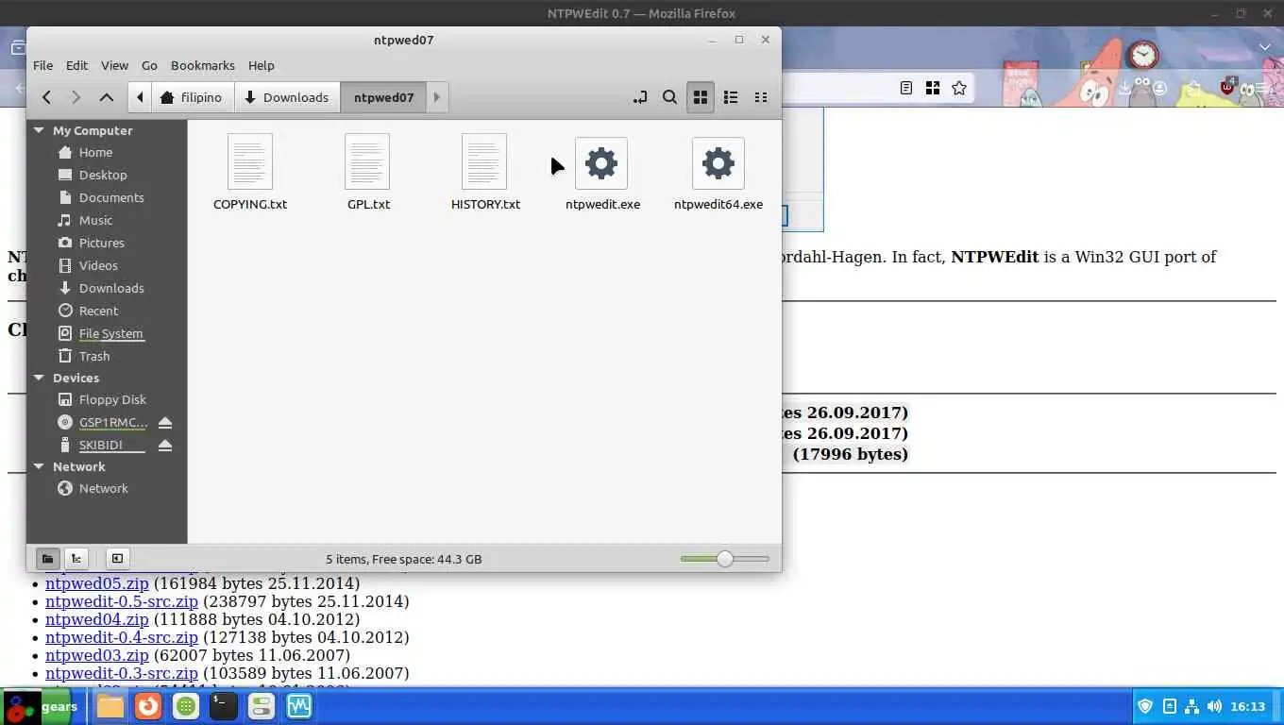This screenshot has height=725, width=1284.
Task: Open the gears start menu button
Action: pos(41,706)
